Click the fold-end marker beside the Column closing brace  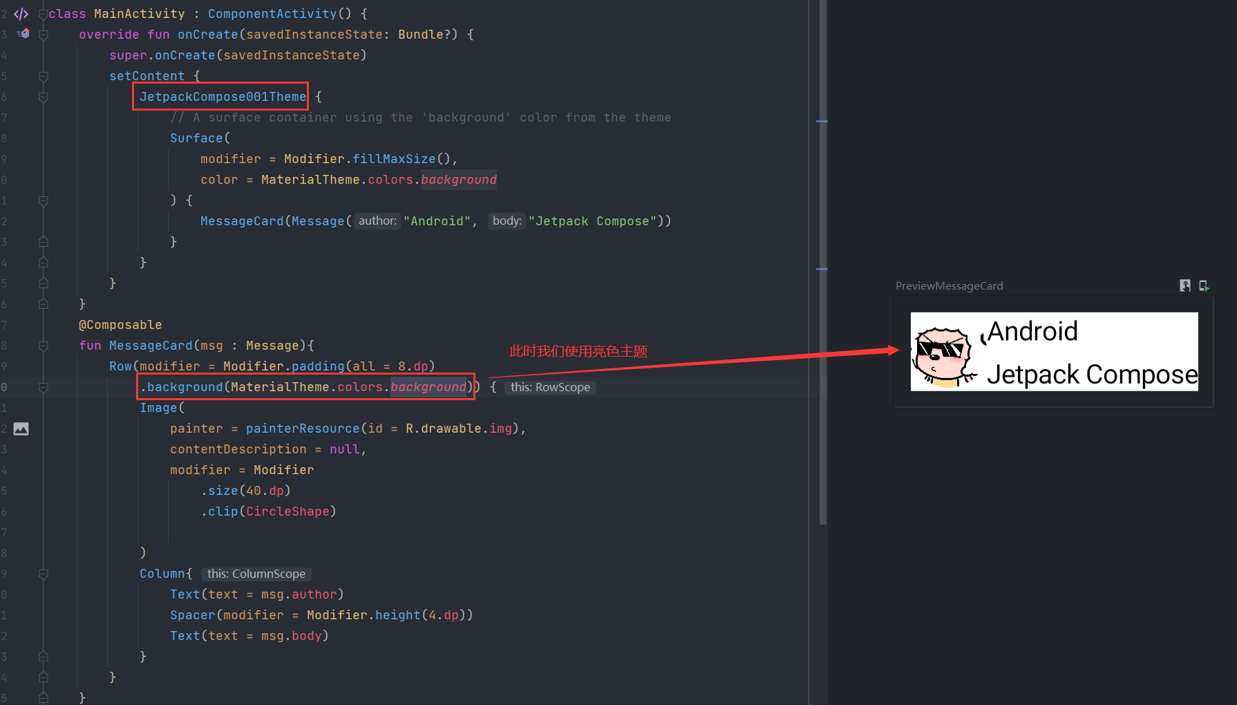pyautogui.click(x=43, y=656)
